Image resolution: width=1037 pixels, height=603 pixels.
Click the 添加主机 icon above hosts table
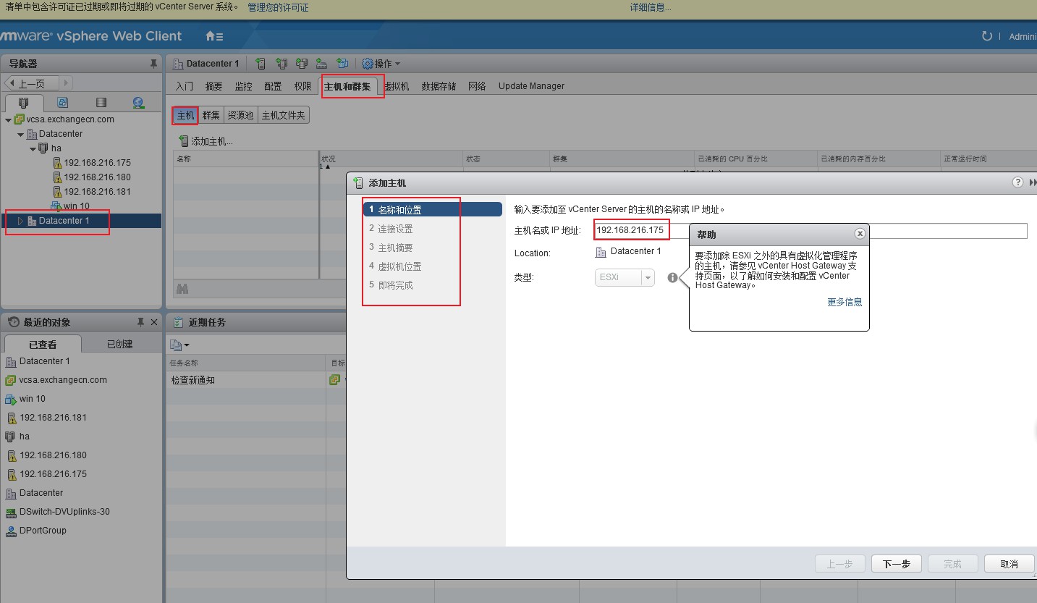point(184,141)
